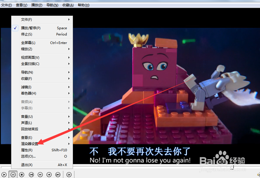Image resolution: width=260 pixels, height=178 pixels.
Task: Click the Play playback icon
Action: pos(4,175)
